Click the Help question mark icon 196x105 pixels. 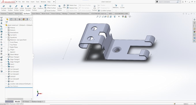(186, 2)
